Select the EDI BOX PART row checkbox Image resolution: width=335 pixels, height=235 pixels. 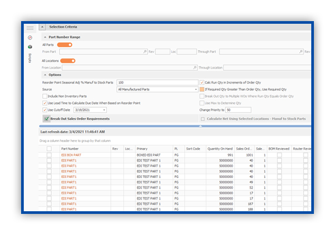49,155
